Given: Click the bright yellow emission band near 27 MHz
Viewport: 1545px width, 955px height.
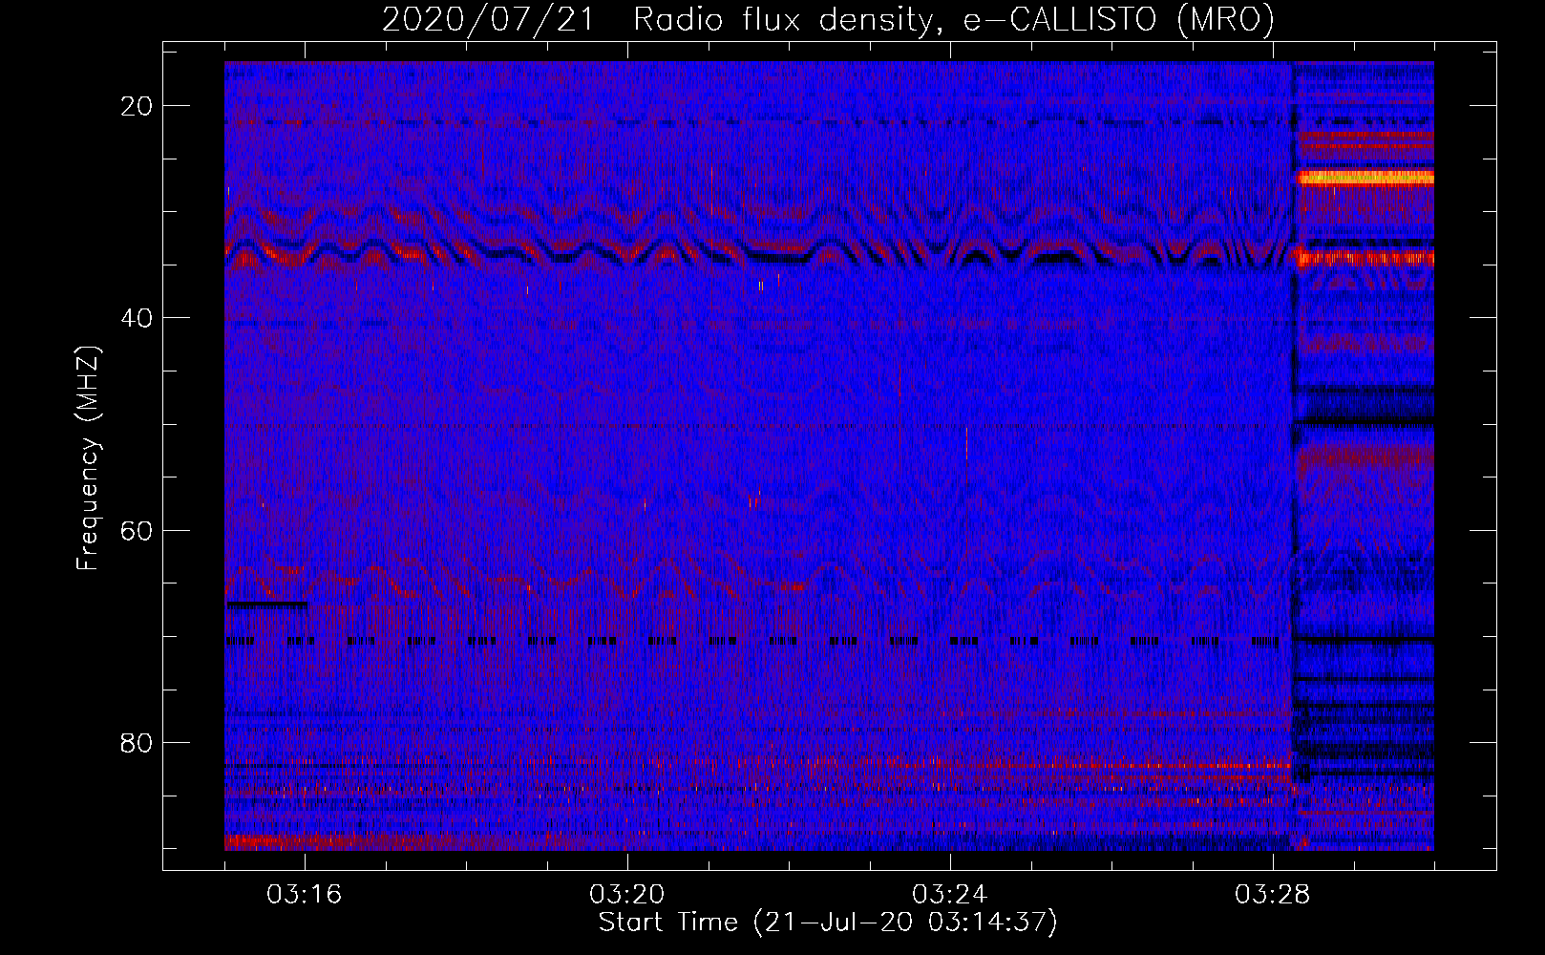Looking at the screenshot, I should tap(1365, 178).
